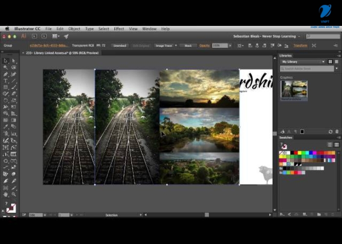The width and height of the screenshot is (342, 244).
Task: Select the Magic Wand tool
Action: (6, 67)
